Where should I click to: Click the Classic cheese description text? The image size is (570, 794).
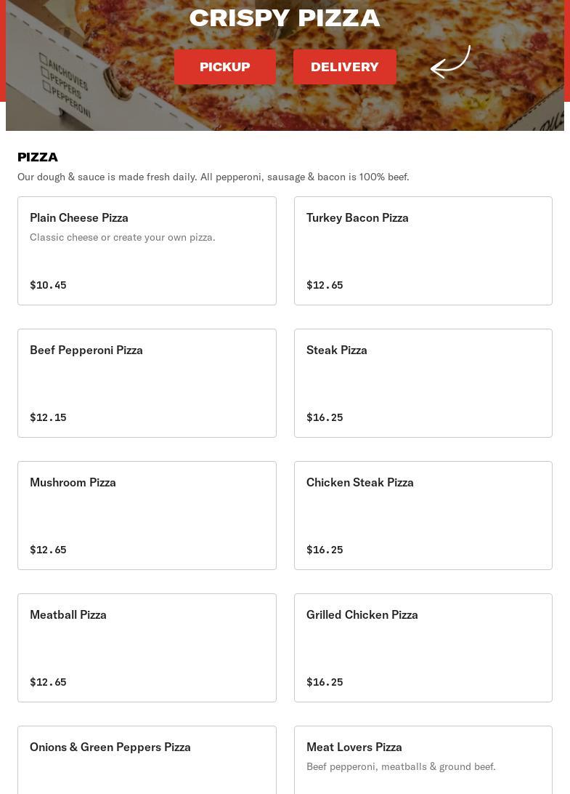tap(123, 238)
